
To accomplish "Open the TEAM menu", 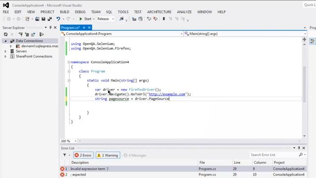I will click(x=96, y=12).
